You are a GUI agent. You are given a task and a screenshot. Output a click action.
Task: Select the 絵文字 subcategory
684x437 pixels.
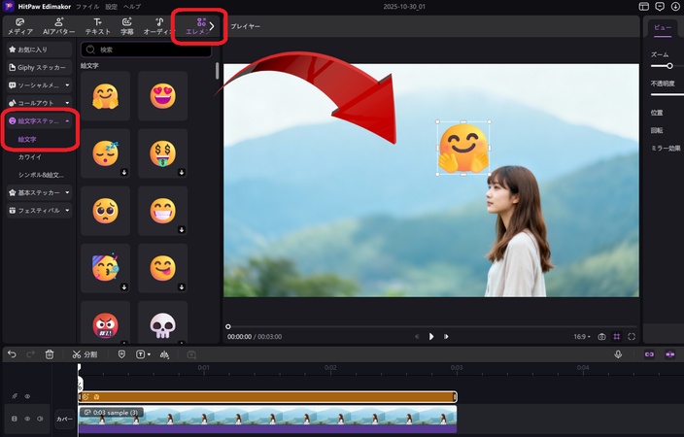27,139
